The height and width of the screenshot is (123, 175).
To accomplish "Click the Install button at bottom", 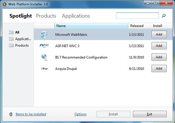I will (x=113, y=114).
